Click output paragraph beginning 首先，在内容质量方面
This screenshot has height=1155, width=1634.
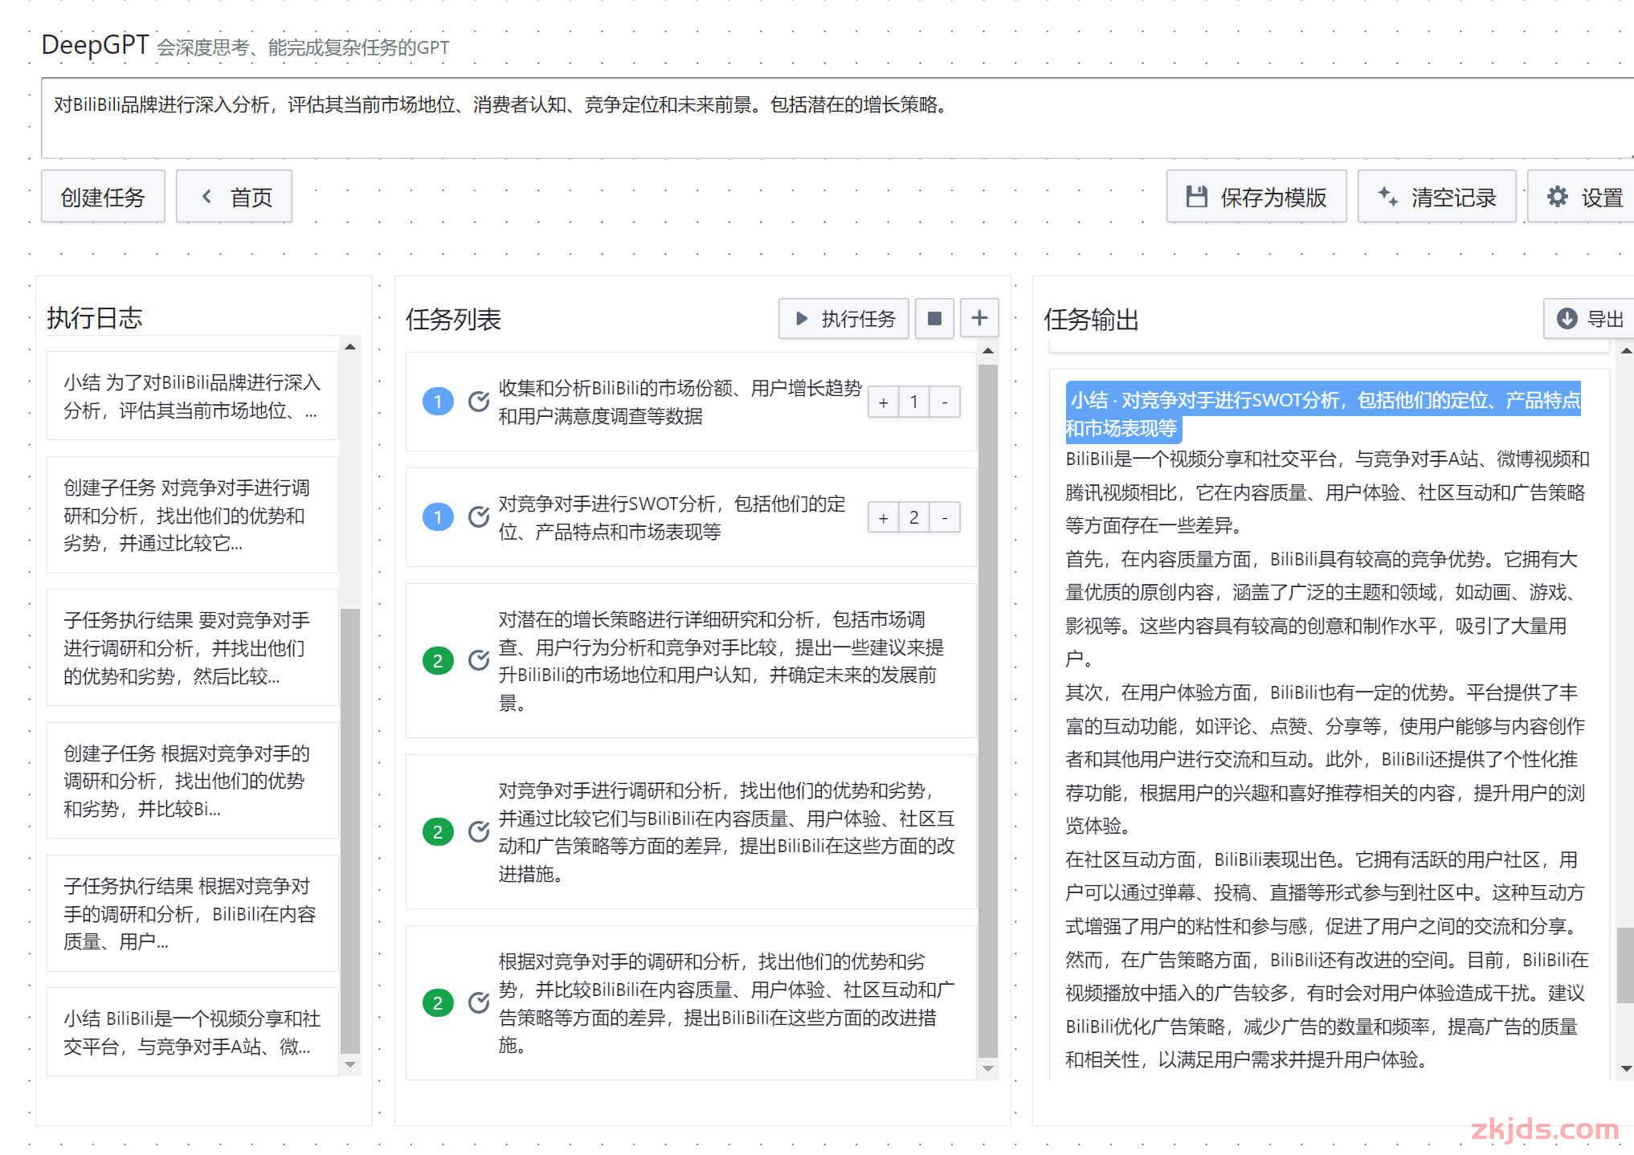tap(1322, 609)
